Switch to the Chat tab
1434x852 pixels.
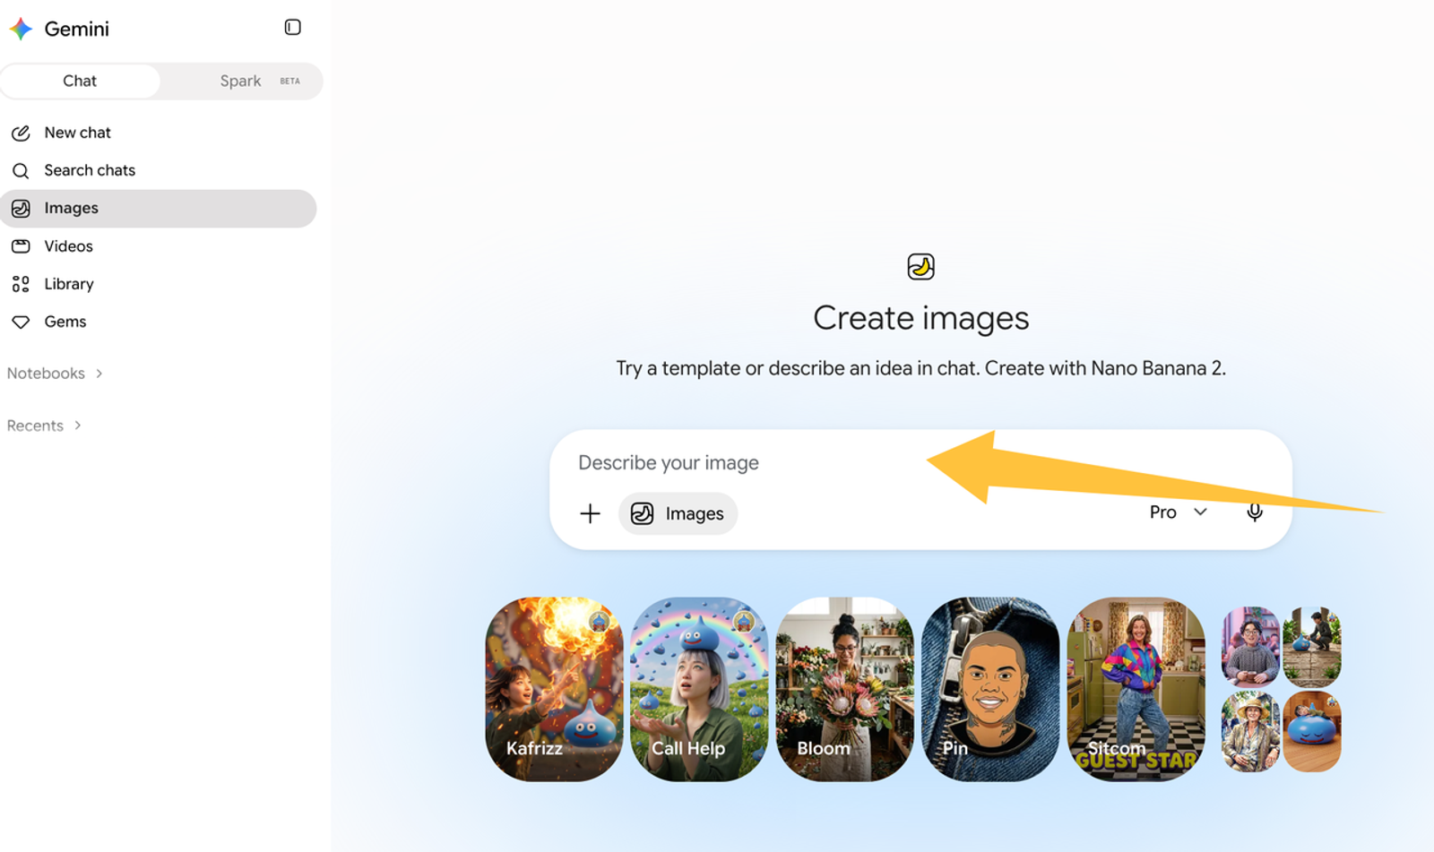pos(80,81)
